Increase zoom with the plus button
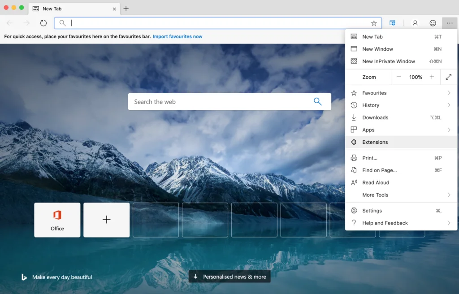The width and height of the screenshot is (459, 294). 432,77
